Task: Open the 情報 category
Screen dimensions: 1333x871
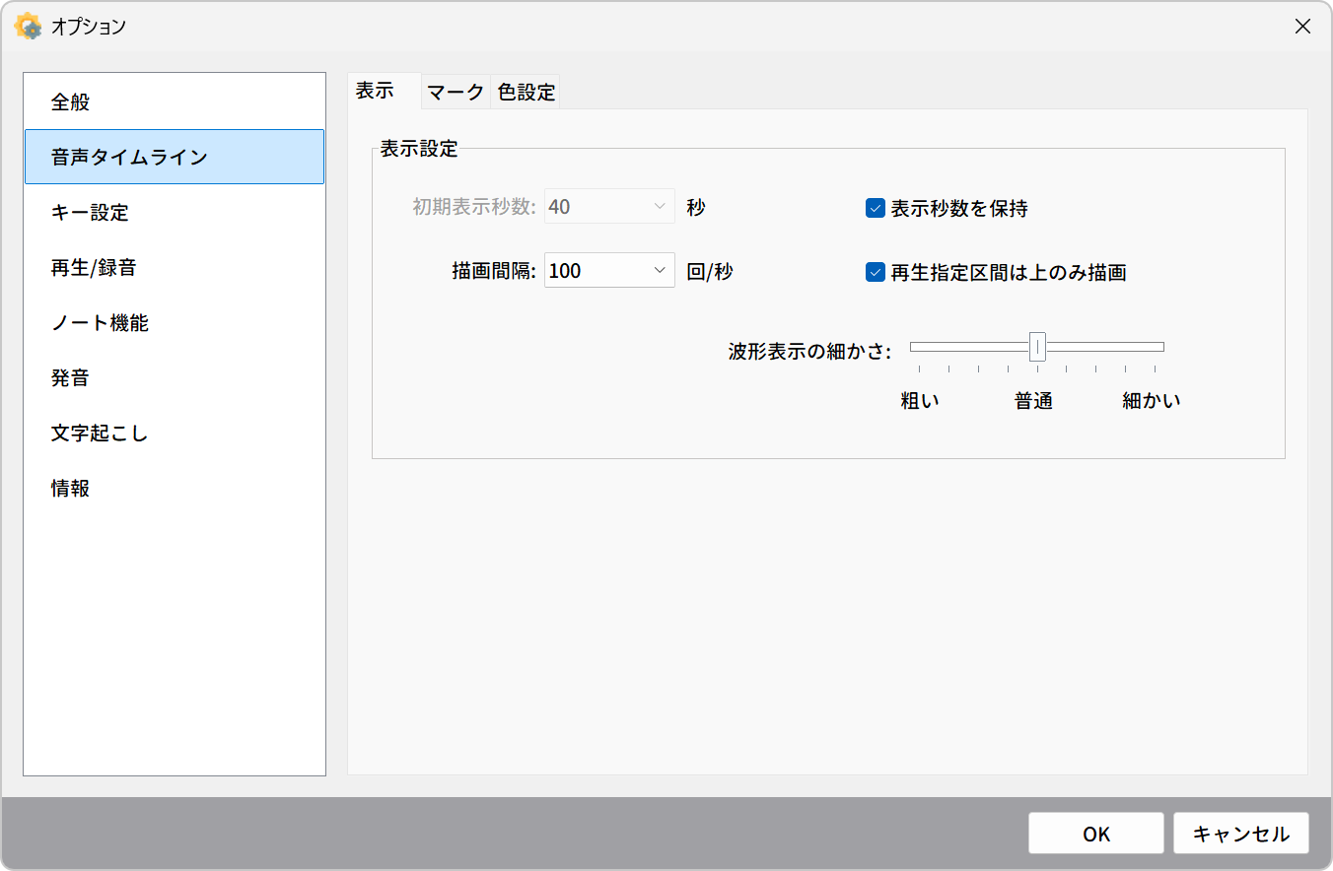Action: point(175,488)
